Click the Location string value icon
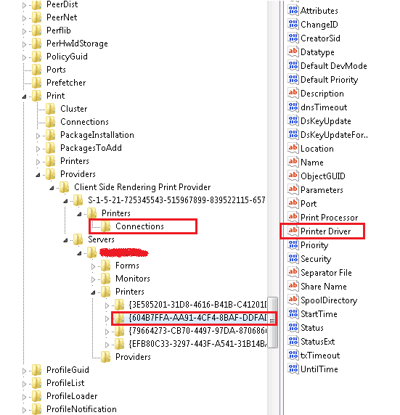 click(x=293, y=148)
